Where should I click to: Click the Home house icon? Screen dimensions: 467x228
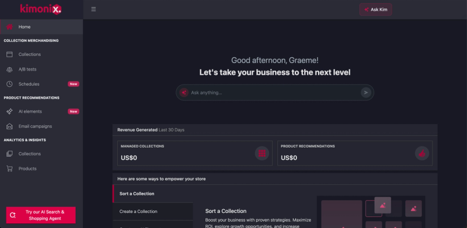coord(9,27)
